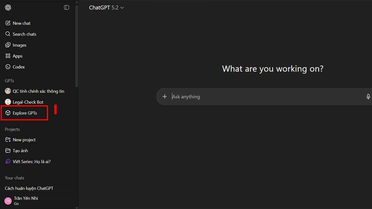The height and width of the screenshot is (209, 372).
Task: Open the Trần Yến Nhi account menu
Action: pos(26,200)
